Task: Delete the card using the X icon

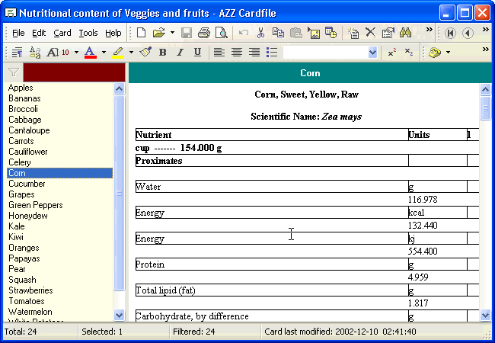Action: point(370,33)
